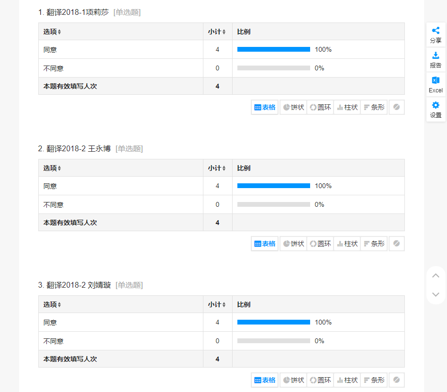The width and height of the screenshot is (447, 392).
Task: Sort question 2 by subtotal column
Action: 217,168
